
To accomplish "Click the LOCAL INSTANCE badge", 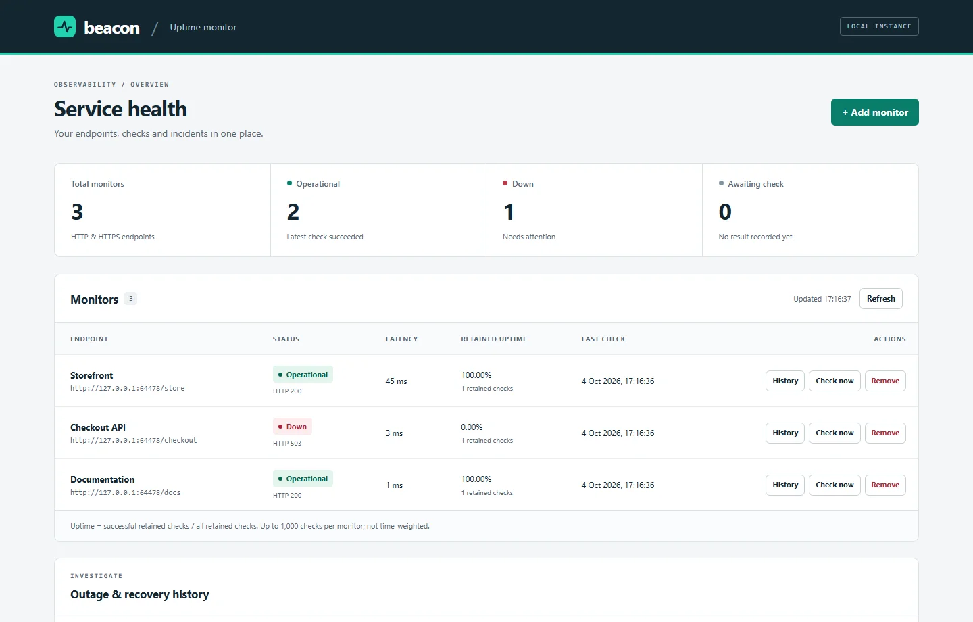I will [x=879, y=26].
